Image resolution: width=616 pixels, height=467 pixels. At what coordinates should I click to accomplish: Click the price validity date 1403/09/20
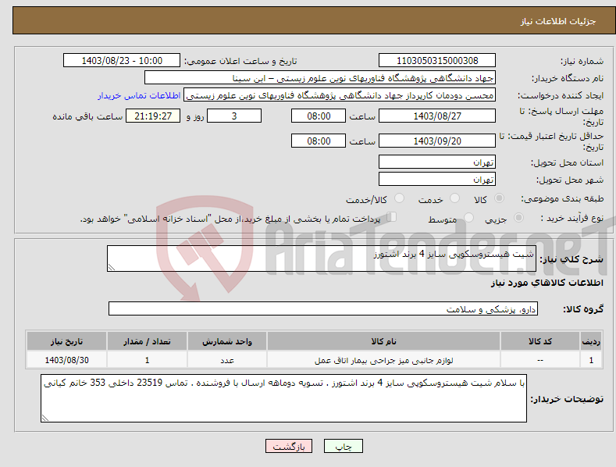437,141
